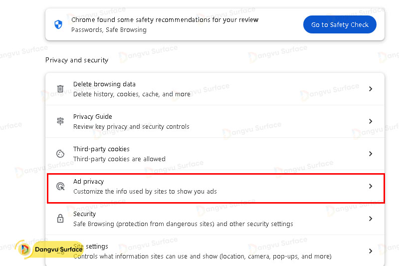Open the Delete browsing data entry

(x=104, y=84)
